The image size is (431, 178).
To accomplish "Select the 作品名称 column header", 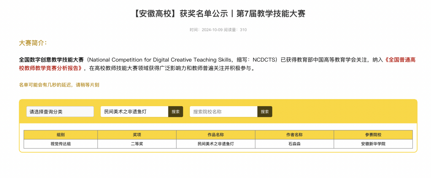I will pos(216,135).
